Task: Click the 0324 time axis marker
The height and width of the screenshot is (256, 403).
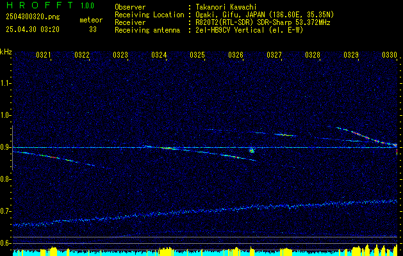Action: 159,54
